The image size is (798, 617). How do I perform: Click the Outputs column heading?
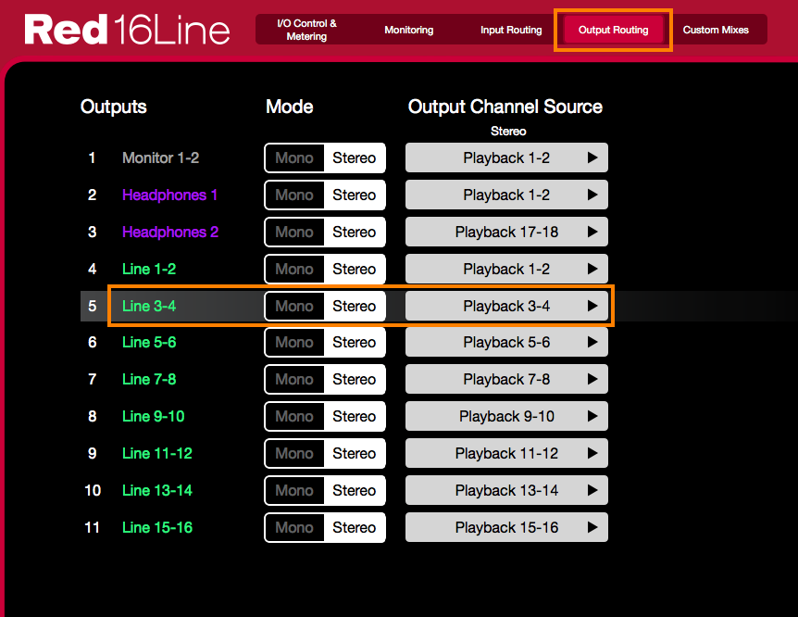[x=114, y=107]
